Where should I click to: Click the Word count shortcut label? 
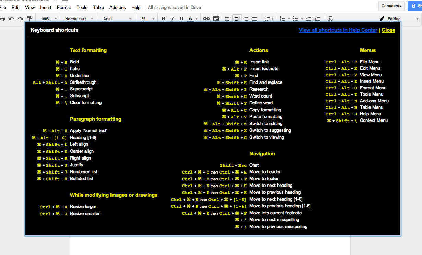261,96
